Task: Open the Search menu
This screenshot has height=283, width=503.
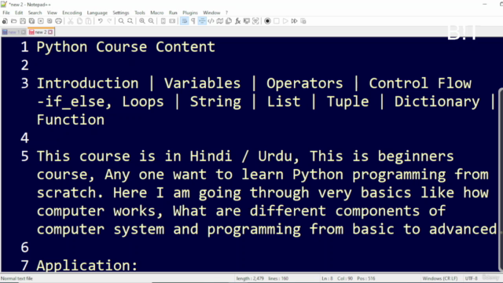Action: pyautogui.click(x=35, y=13)
